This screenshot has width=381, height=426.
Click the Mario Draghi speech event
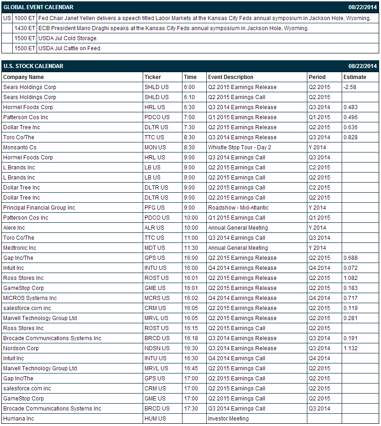click(173, 28)
